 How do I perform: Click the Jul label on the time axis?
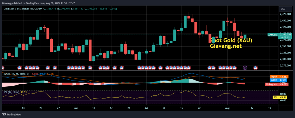[146, 109]
